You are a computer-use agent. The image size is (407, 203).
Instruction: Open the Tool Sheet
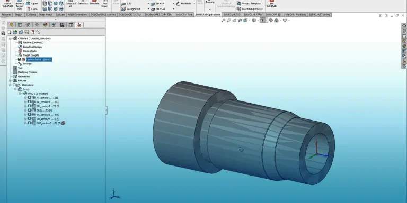(x=104, y=4)
